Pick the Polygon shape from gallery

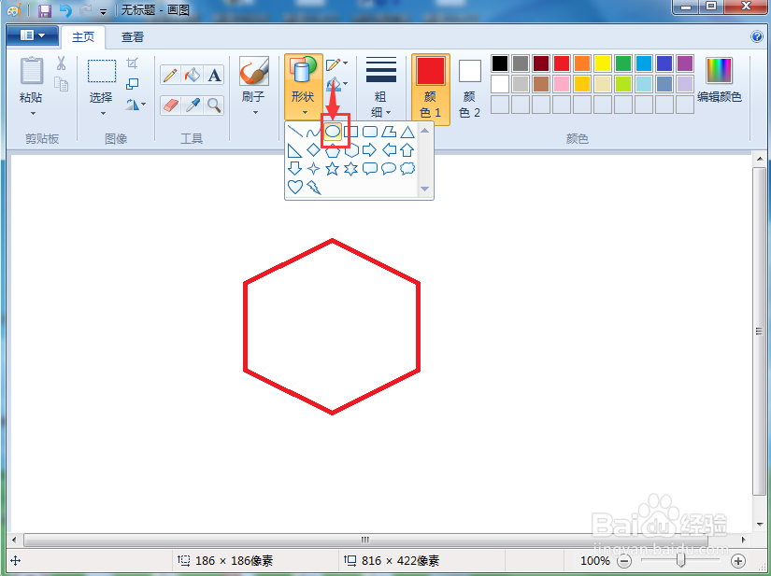[x=389, y=132]
